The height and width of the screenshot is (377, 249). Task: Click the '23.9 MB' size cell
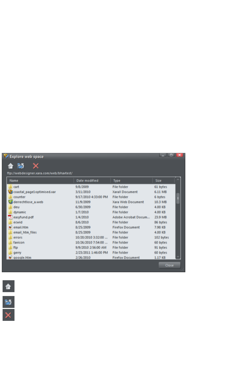[x=160, y=217]
